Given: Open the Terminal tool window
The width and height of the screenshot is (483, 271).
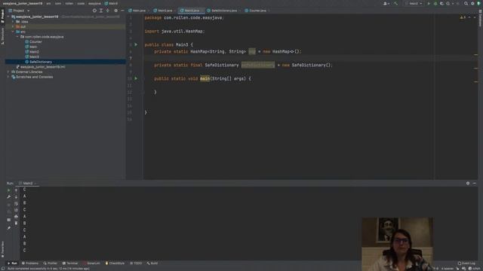Looking at the screenshot, I should [x=70, y=263].
